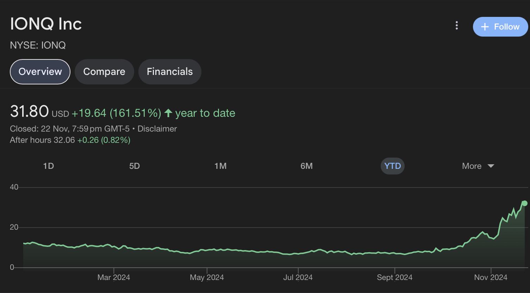
Task: Switch to the Compare tab
Action: pyautogui.click(x=104, y=72)
